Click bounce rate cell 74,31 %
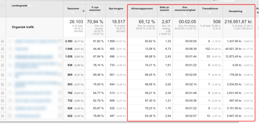The width and height of the screenshot is (259, 124). point(150,65)
